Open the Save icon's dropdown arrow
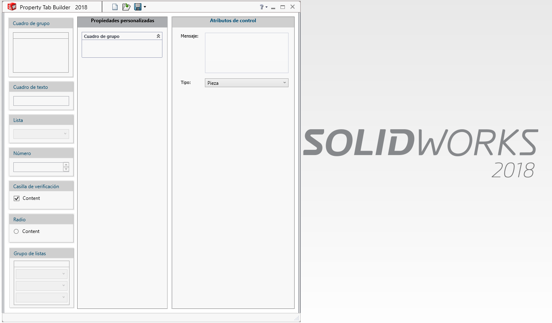This screenshot has width=552, height=323. coord(145,7)
